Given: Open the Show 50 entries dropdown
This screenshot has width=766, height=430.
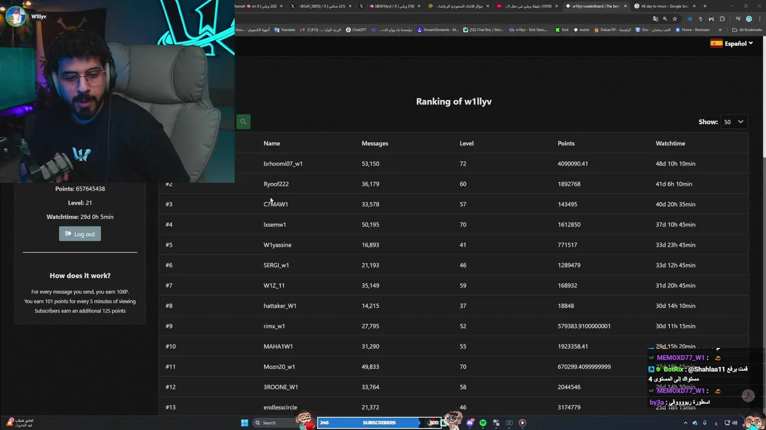Looking at the screenshot, I should click(x=734, y=122).
